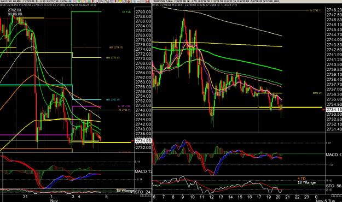Click hour 12 on the 5-min time axis
342x202 pixels.
coord(211,197)
